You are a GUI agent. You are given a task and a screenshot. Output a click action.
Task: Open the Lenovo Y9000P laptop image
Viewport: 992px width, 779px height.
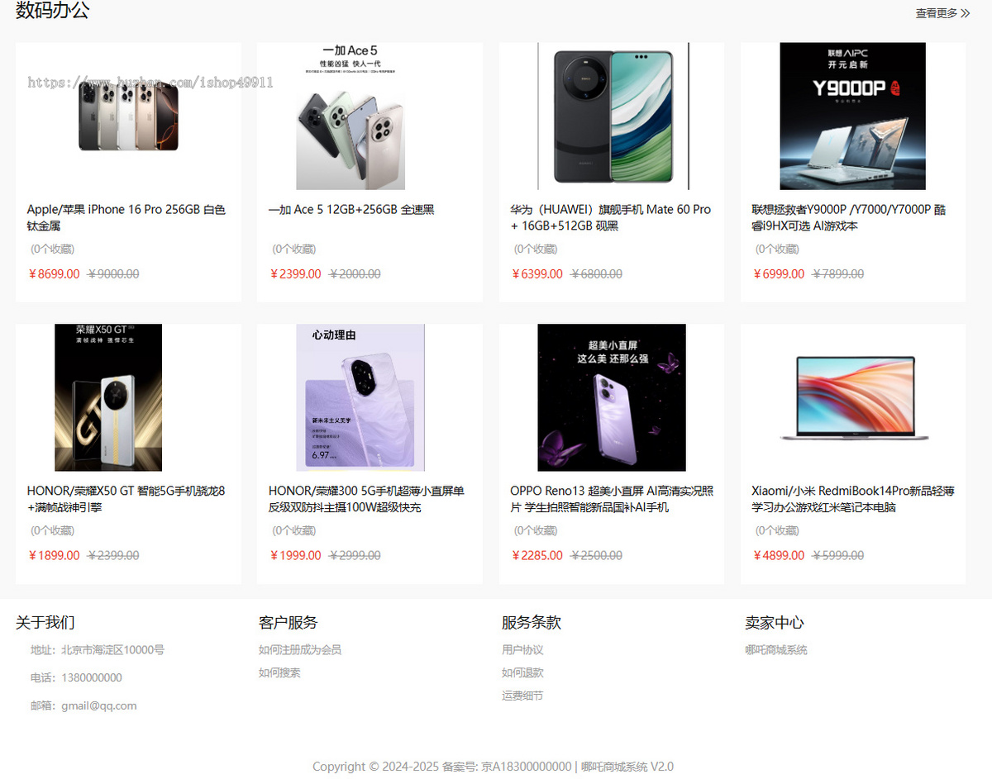(853, 116)
